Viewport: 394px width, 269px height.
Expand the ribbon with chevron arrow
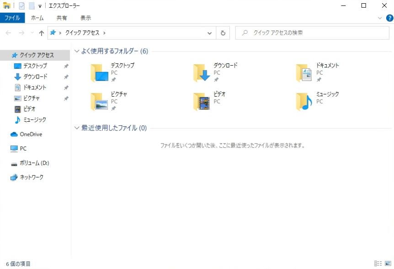point(380,18)
